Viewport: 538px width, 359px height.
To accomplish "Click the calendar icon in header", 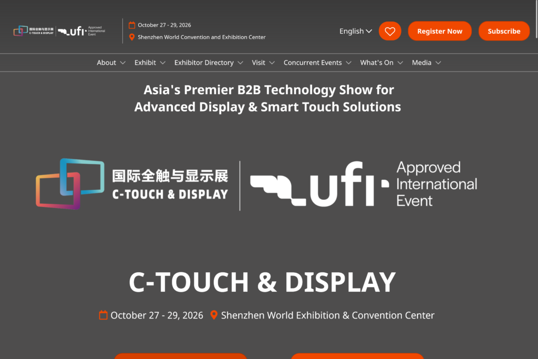I will 132,25.
